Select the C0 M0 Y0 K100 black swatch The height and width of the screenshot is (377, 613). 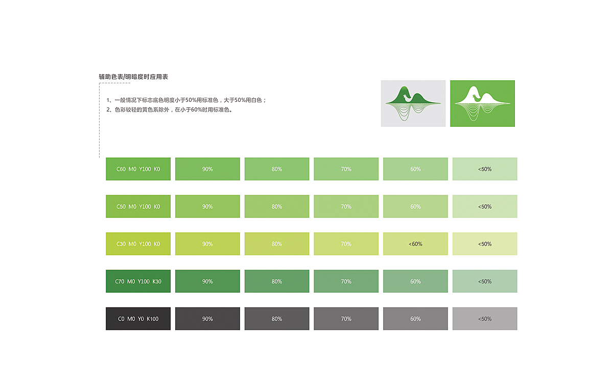138,319
